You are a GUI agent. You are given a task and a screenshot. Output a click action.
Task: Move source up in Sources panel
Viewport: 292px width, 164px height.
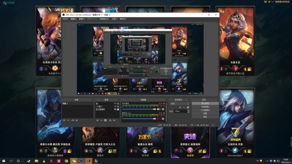pyautogui.click(x=110, y=120)
